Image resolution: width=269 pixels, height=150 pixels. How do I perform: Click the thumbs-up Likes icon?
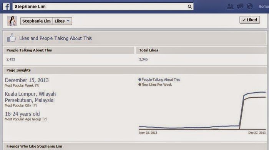[x=12, y=38]
